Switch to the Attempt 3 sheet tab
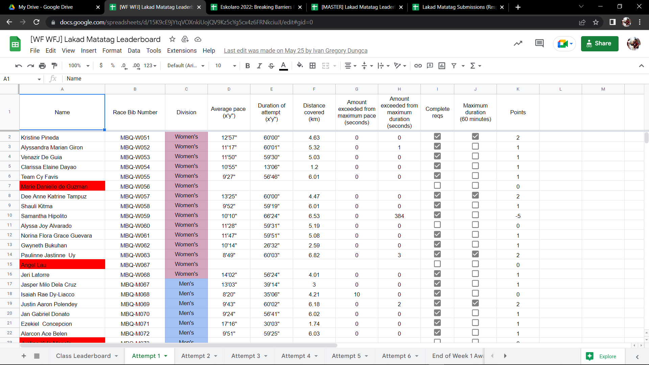Screen dimensions: 649x365 [246, 356]
